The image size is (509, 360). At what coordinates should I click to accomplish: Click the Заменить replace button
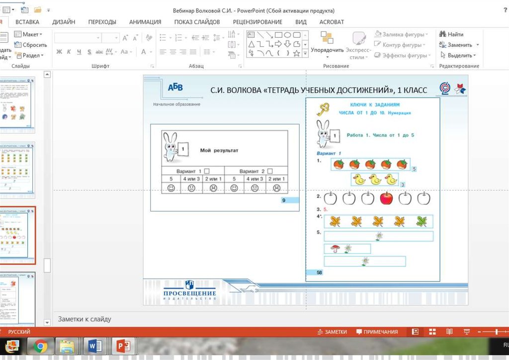point(459,45)
